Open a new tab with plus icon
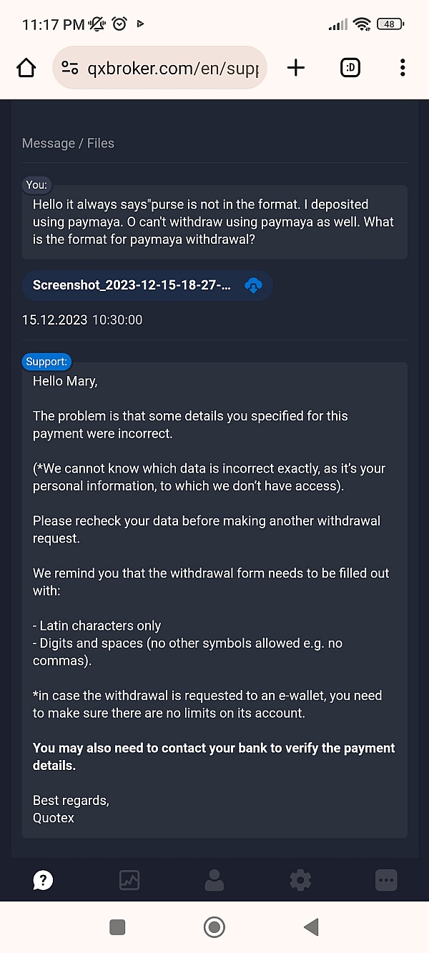The image size is (429, 953). [295, 68]
